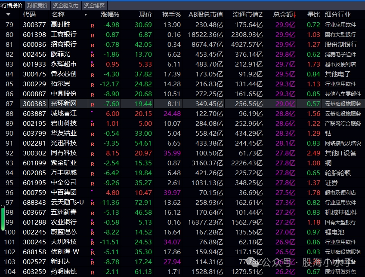Sort by the 流通市值Z column header
The image size is (365, 277).
tap(247, 15)
